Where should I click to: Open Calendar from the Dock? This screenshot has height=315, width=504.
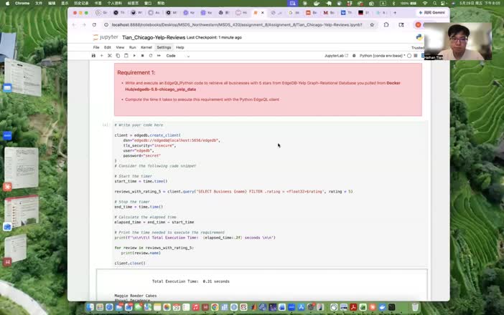(176, 307)
